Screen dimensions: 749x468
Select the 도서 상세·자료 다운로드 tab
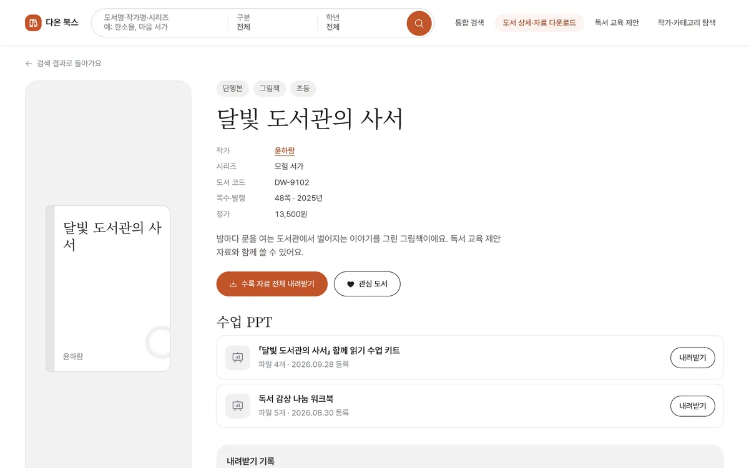coord(539,23)
